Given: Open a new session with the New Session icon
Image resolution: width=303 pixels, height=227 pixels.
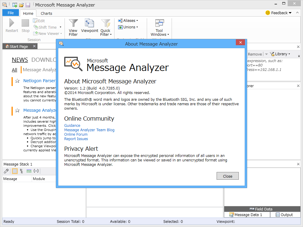Looking at the screenshot, I should [14, 5].
